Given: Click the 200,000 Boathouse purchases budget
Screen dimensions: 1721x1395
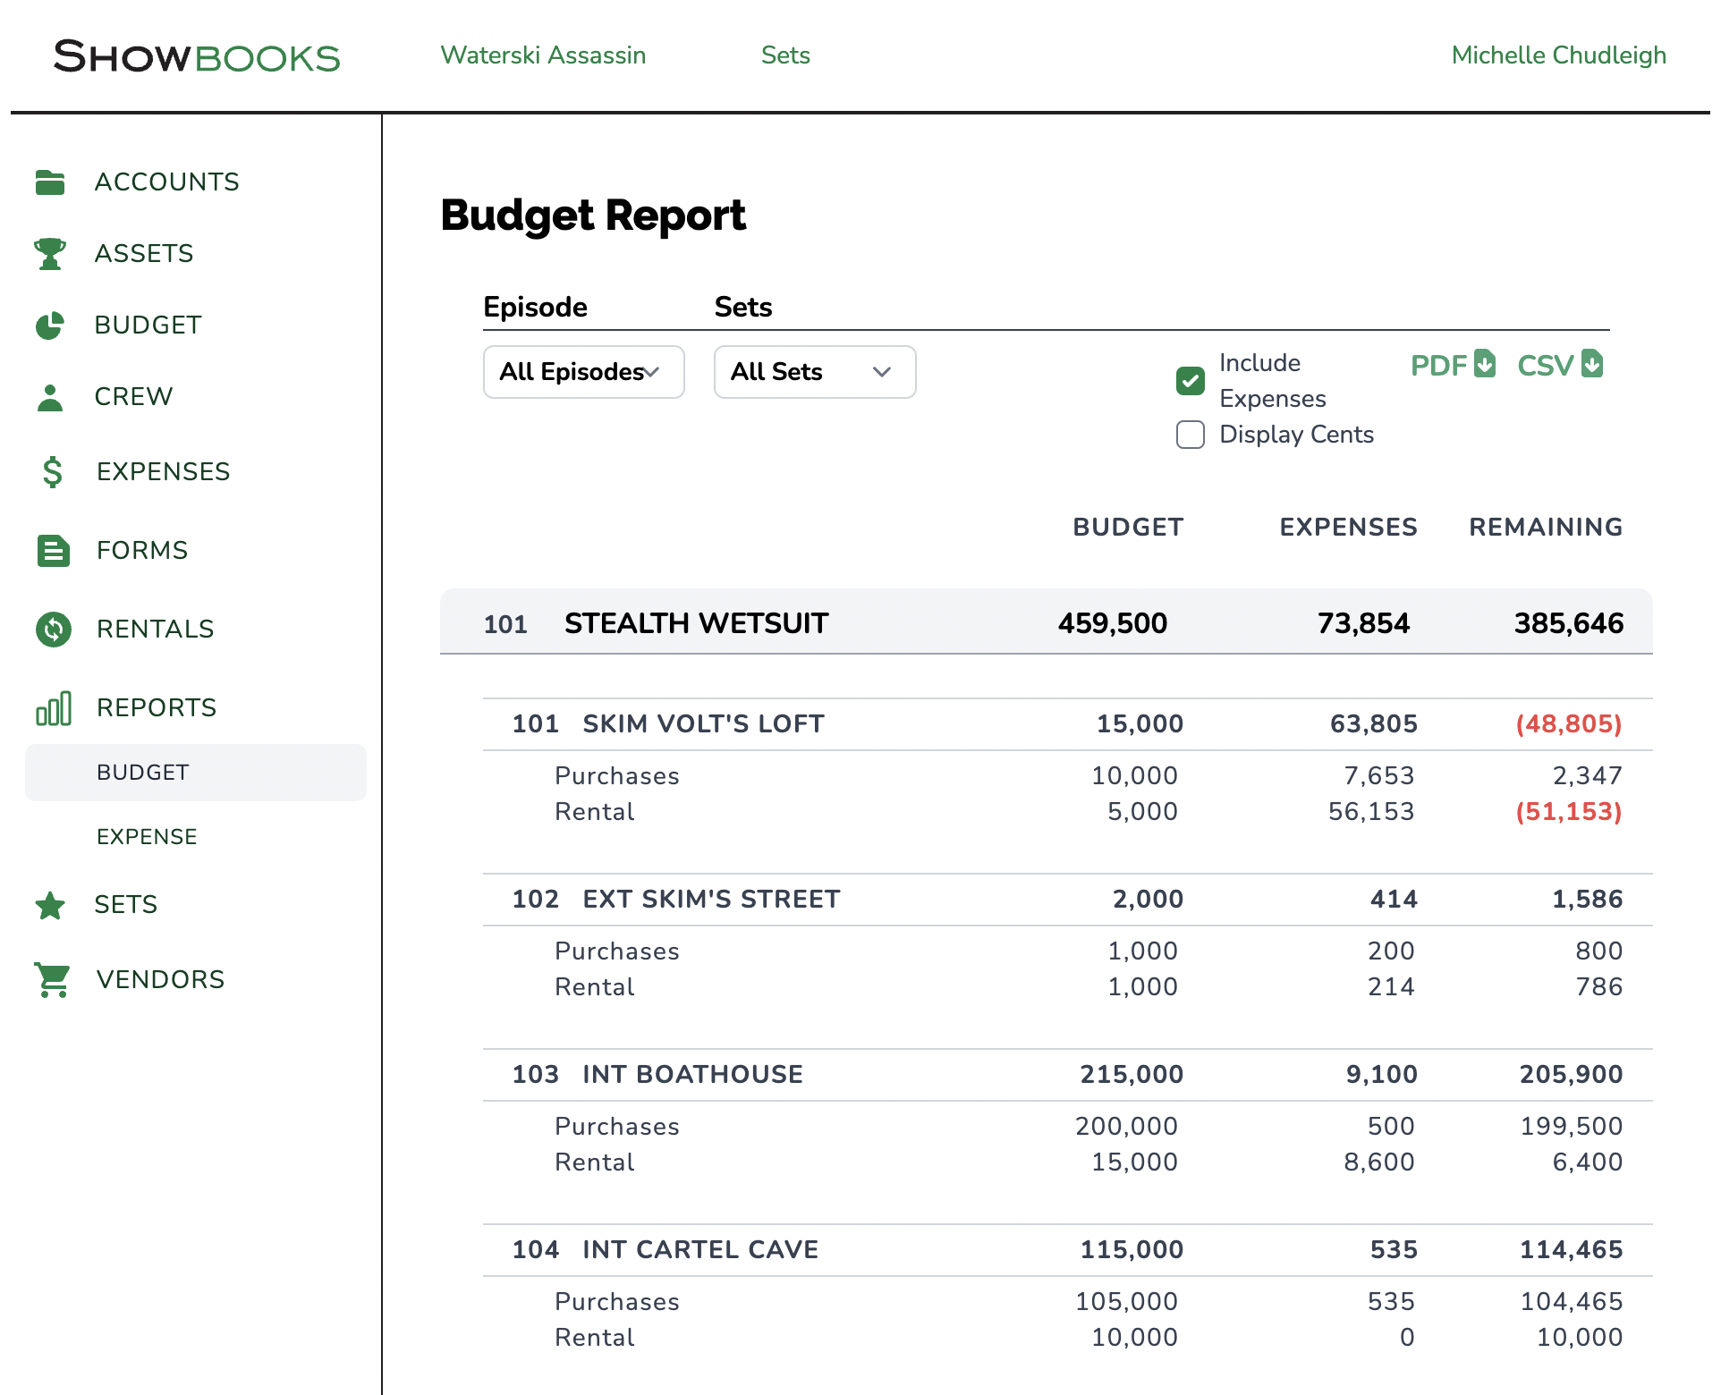Looking at the screenshot, I should pos(1126,1127).
